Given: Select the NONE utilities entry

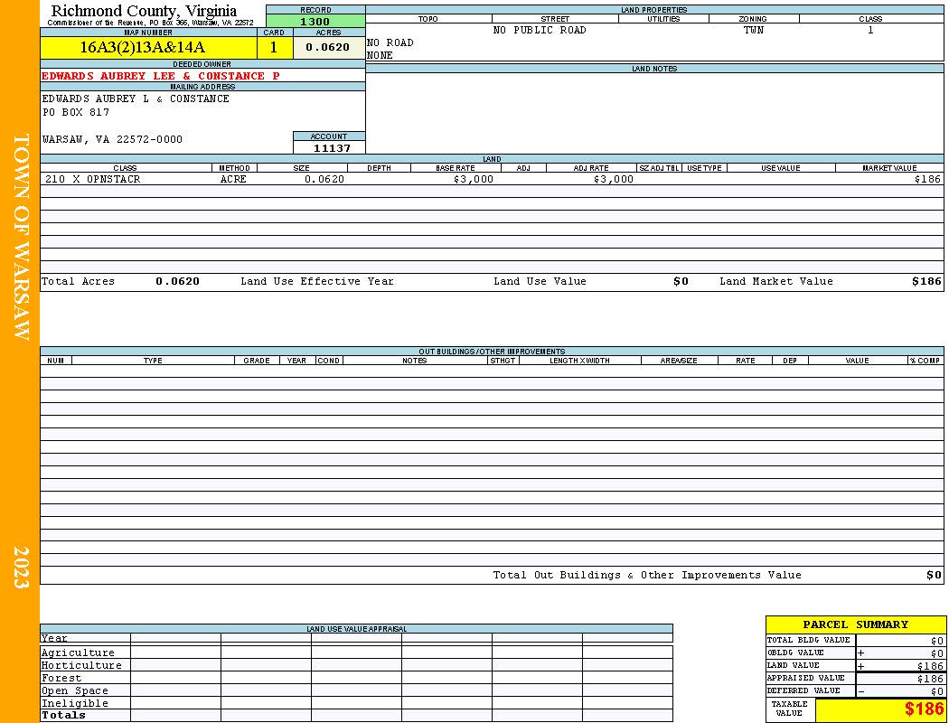Looking at the screenshot, I should [381, 55].
